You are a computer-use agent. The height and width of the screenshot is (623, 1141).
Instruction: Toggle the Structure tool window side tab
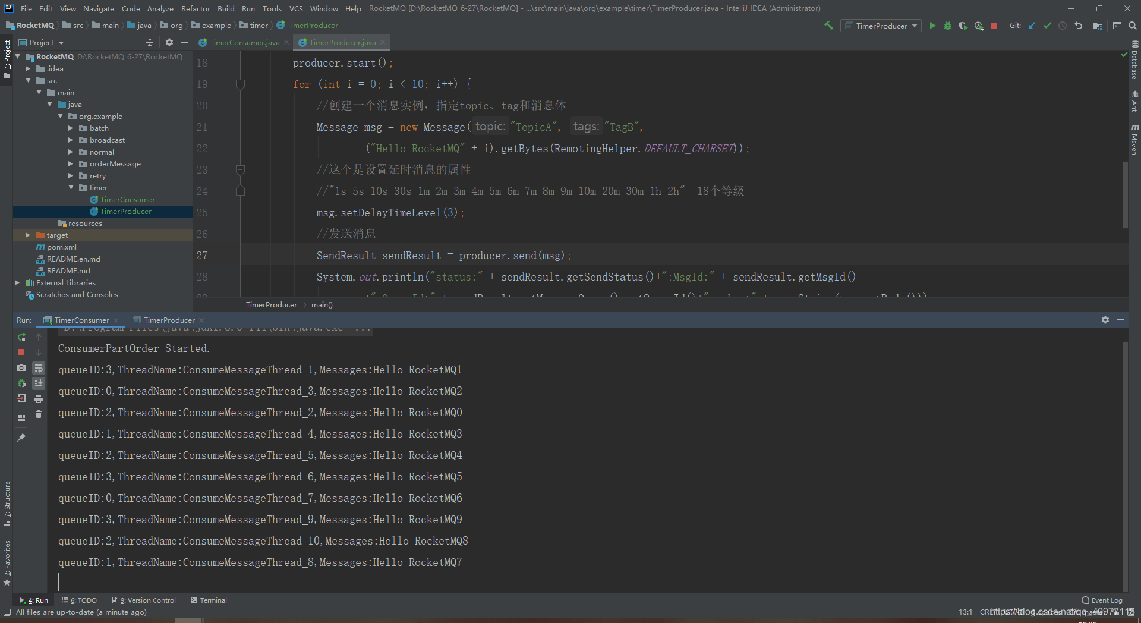click(x=7, y=504)
